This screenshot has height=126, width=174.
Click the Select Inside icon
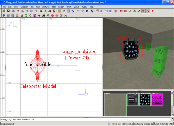tap(54, 11)
